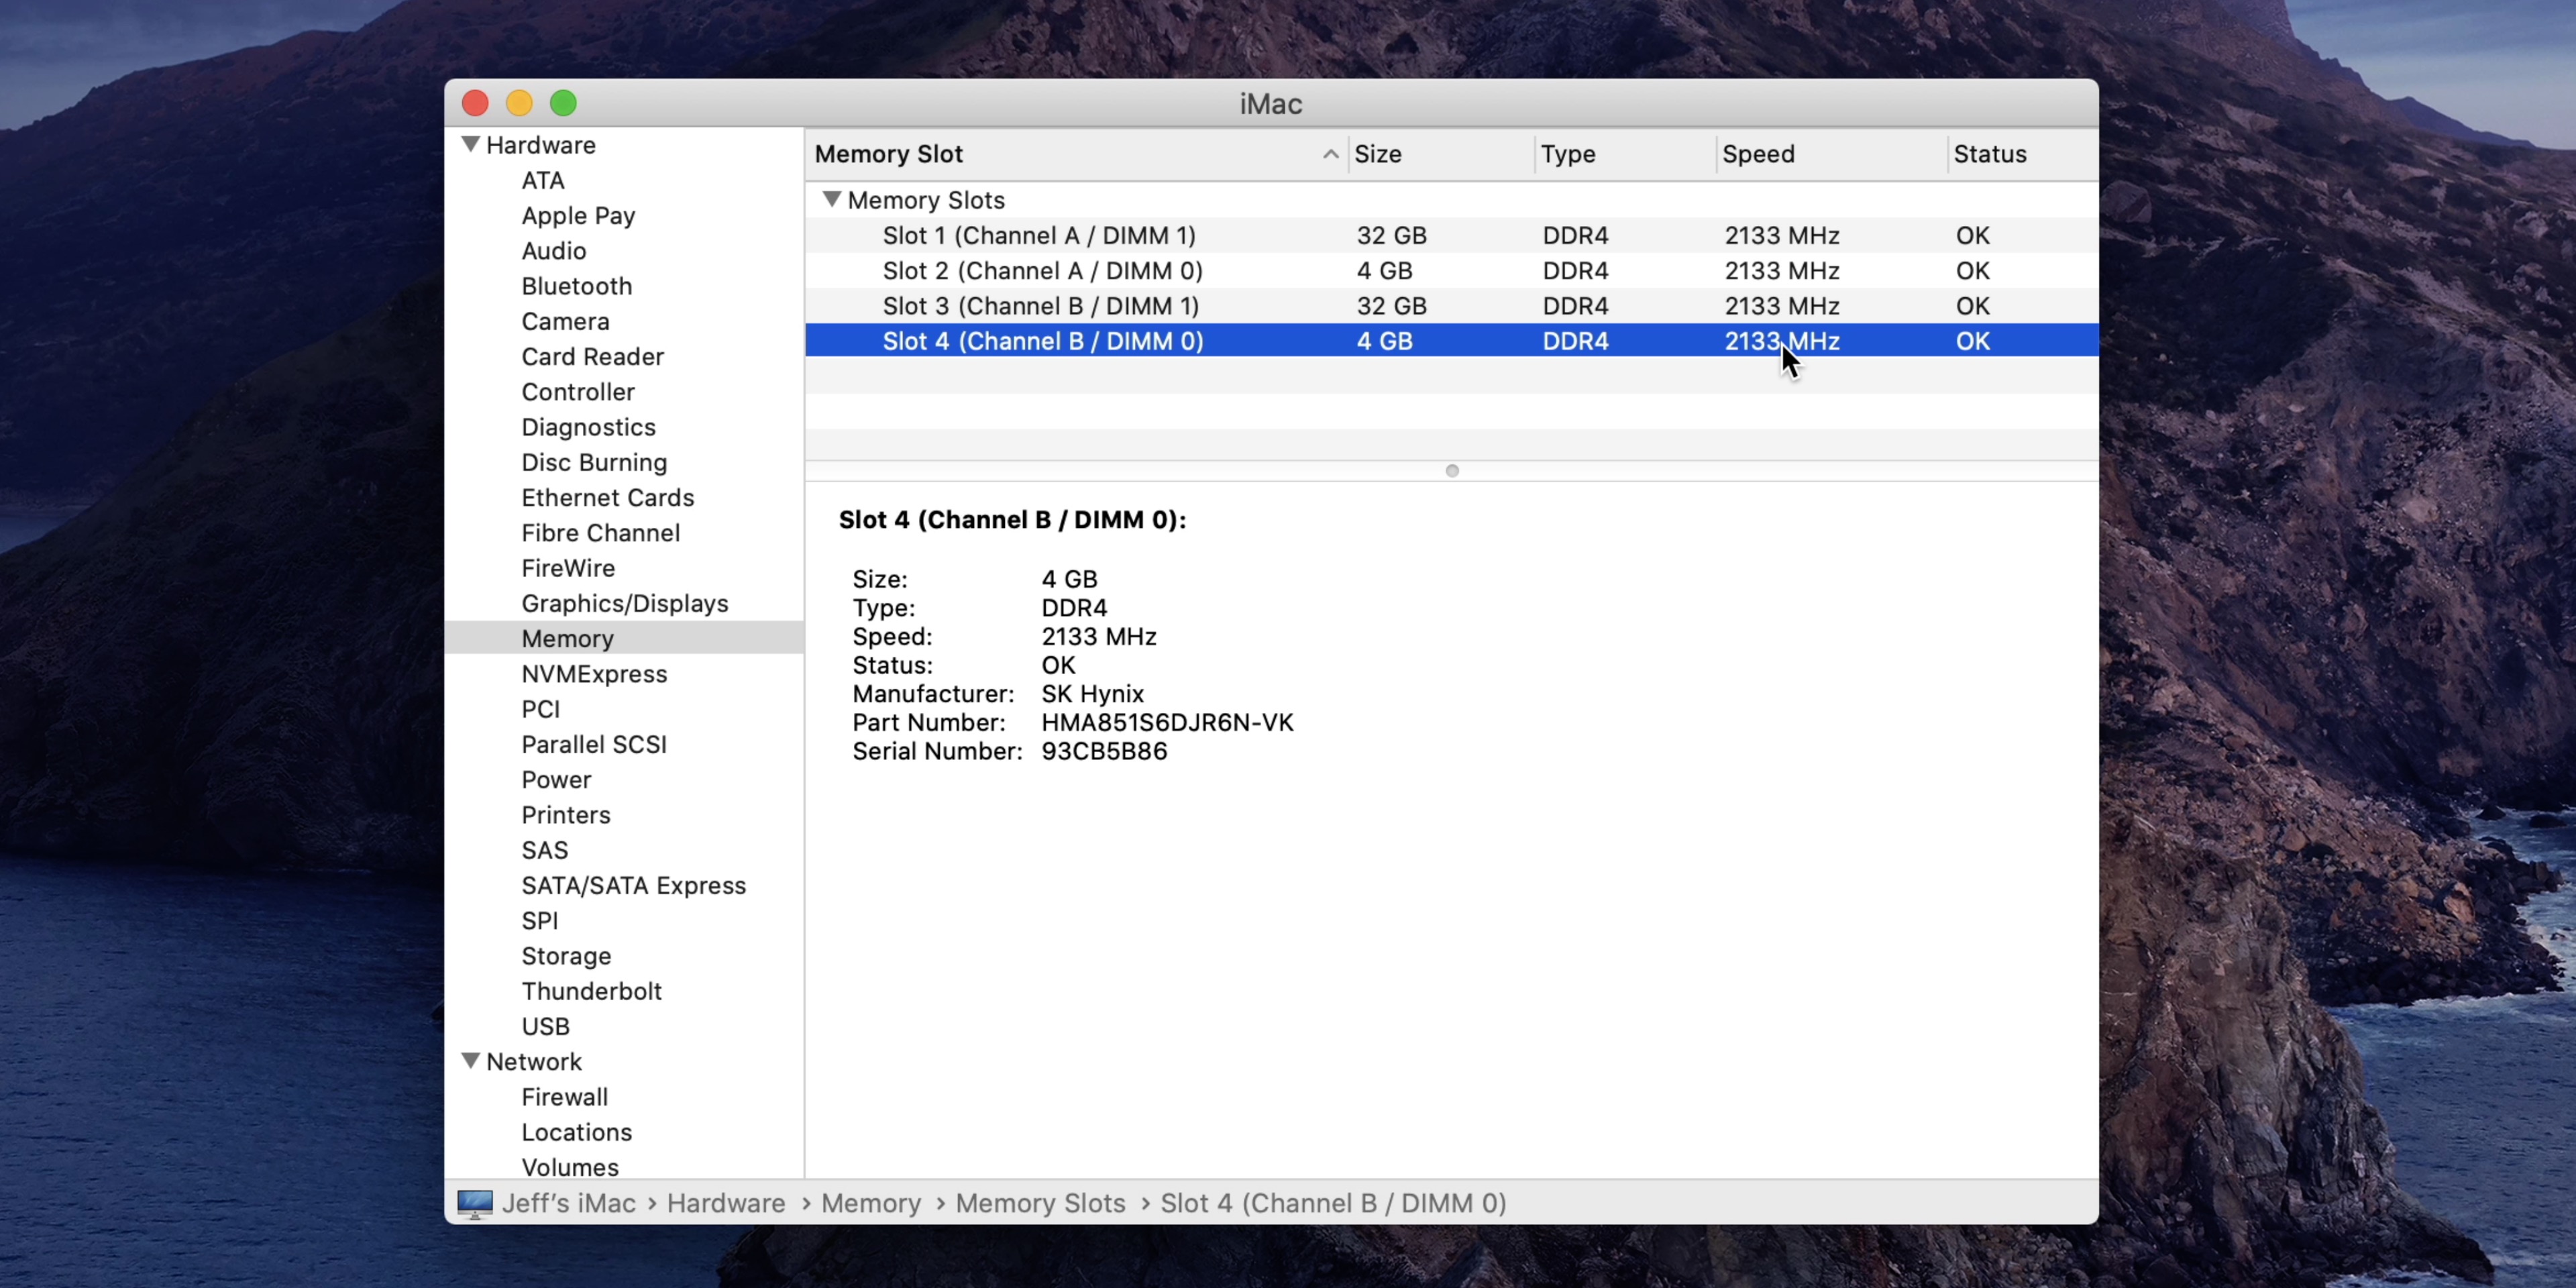This screenshot has height=1288, width=2576.
Task: Open the Thunderbolt hardware category
Action: click(x=591, y=991)
